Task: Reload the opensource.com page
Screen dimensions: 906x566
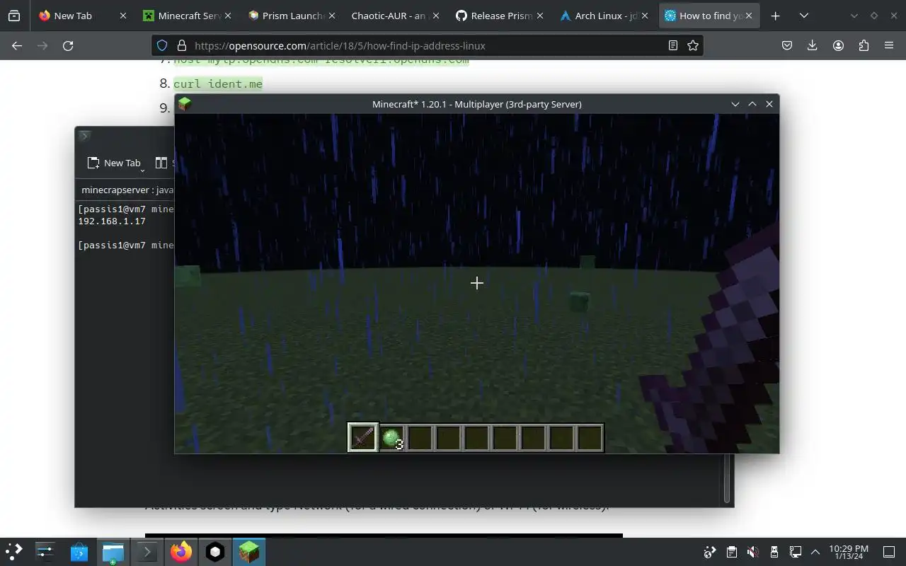Action: pyautogui.click(x=68, y=45)
